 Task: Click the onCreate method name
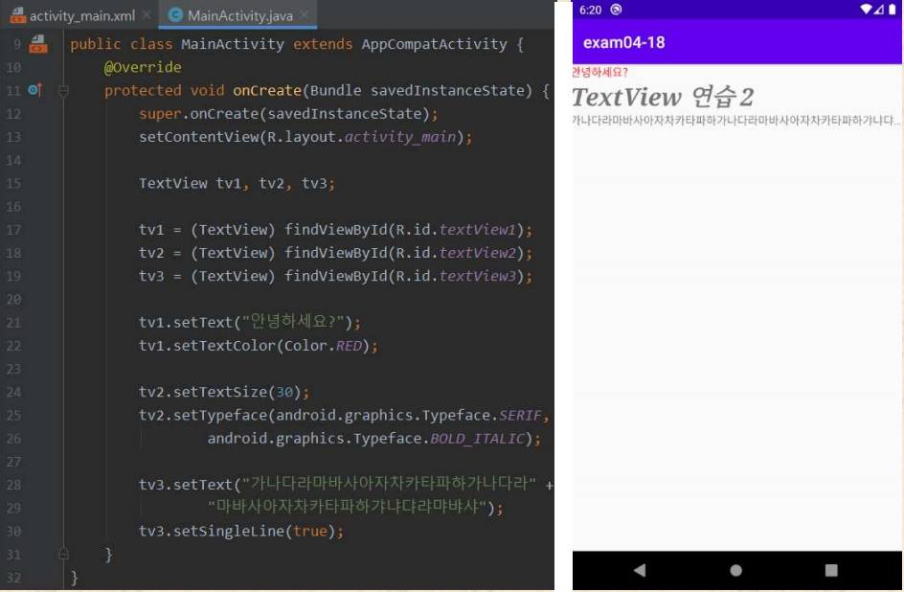(267, 90)
